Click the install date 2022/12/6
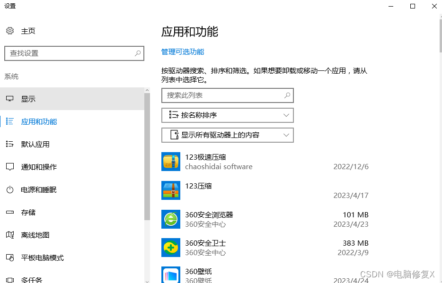The width and height of the screenshot is (442, 283). (x=351, y=167)
